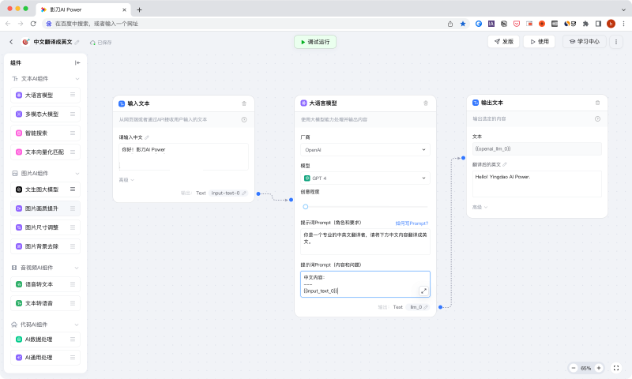This screenshot has width=632, height=379.
Task: Collapse the 音视频AI组件 section
Action: click(77, 268)
